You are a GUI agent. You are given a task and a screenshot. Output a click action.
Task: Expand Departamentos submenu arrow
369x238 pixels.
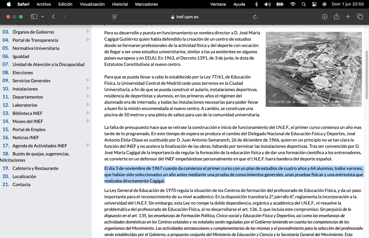[88, 96]
